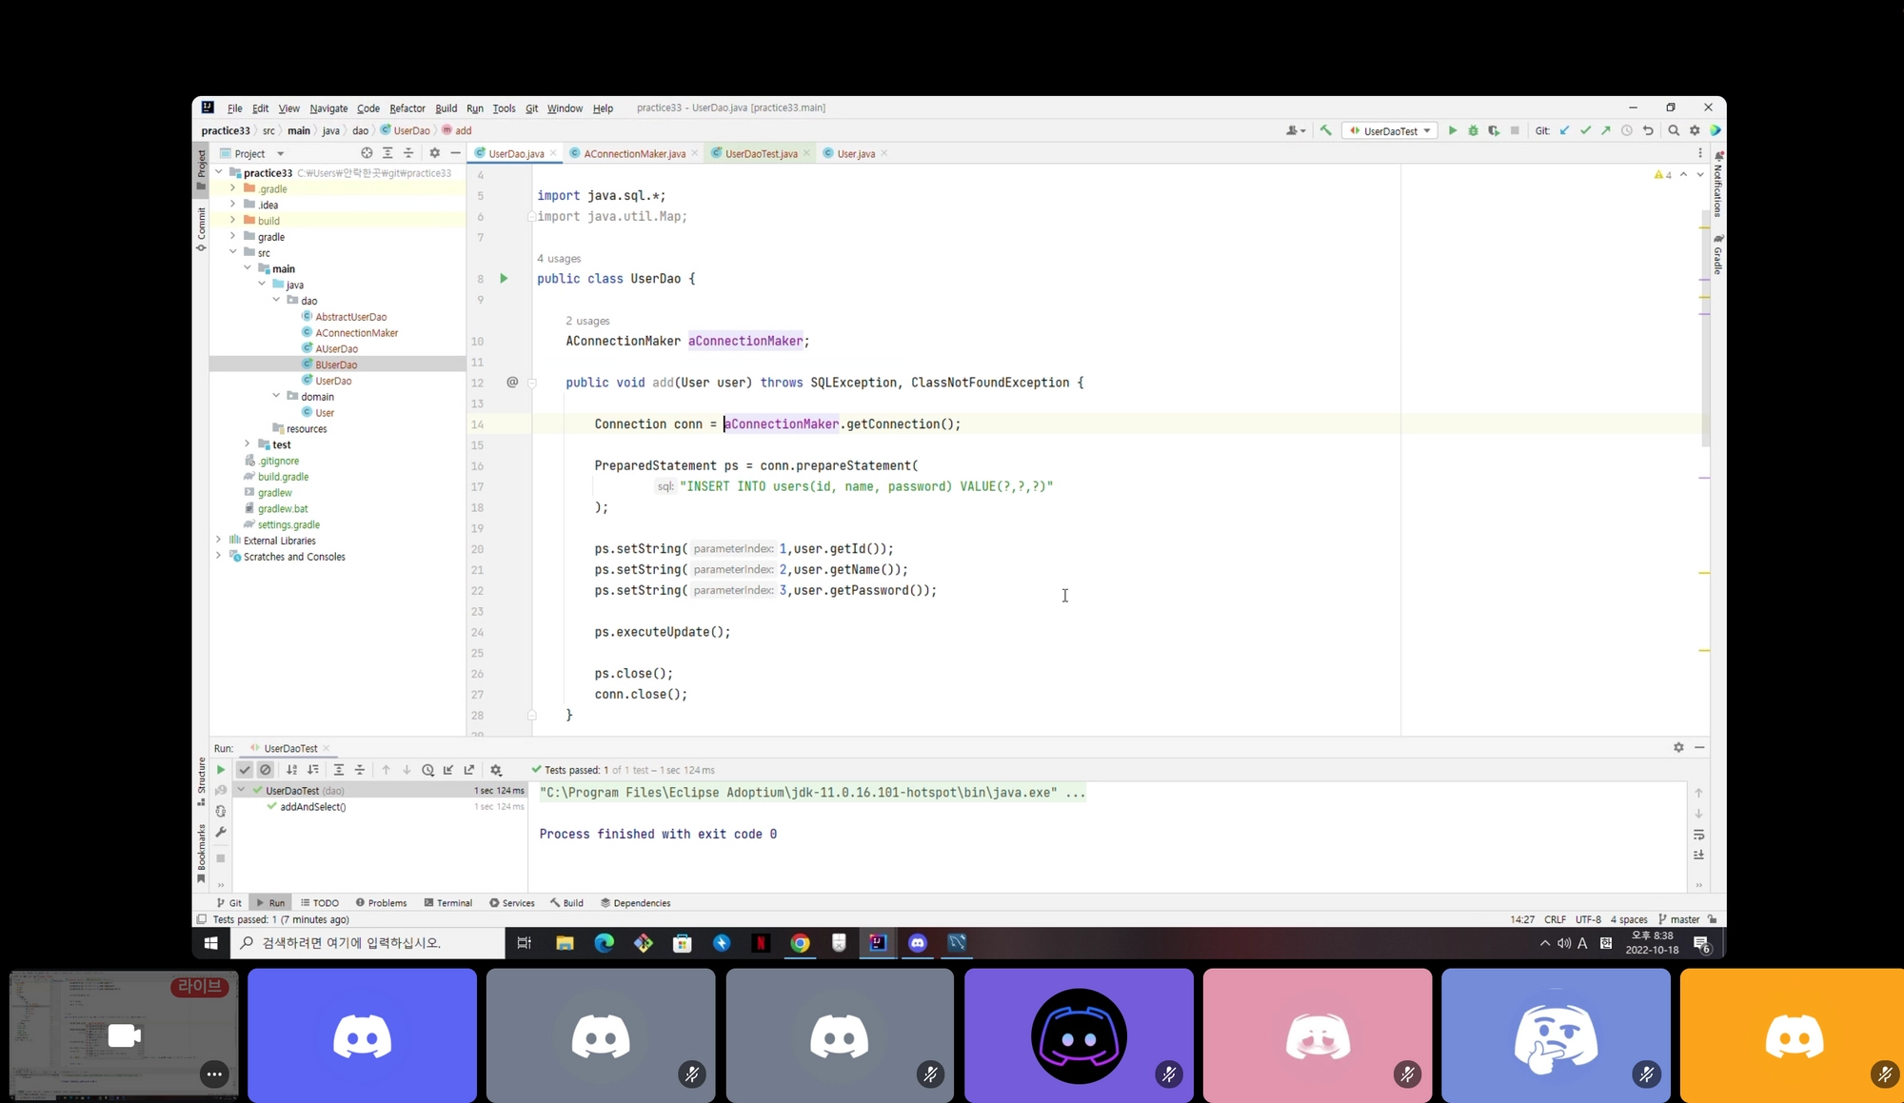Open the Terminal tool window button
Image resolution: width=1904 pixels, height=1103 pixels.
click(447, 903)
